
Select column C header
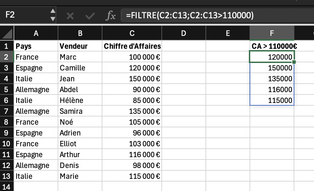[x=132, y=33]
